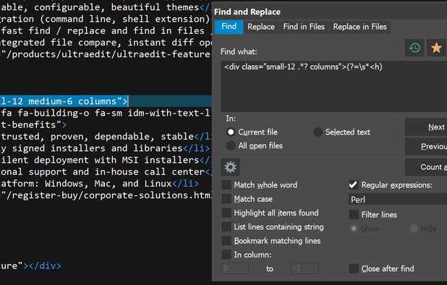
Task: Click the 'corporate-solutions.htm' line in editor
Action: point(106,195)
